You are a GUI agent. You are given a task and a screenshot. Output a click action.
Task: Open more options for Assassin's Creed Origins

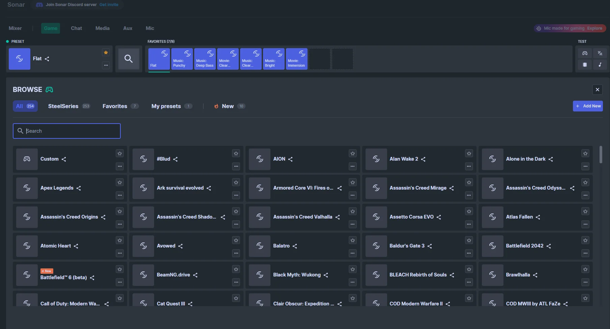[x=120, y=224]
